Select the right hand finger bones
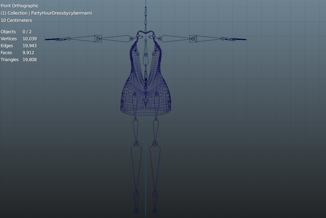Screen dimensions: 326x218 (237, 39)
